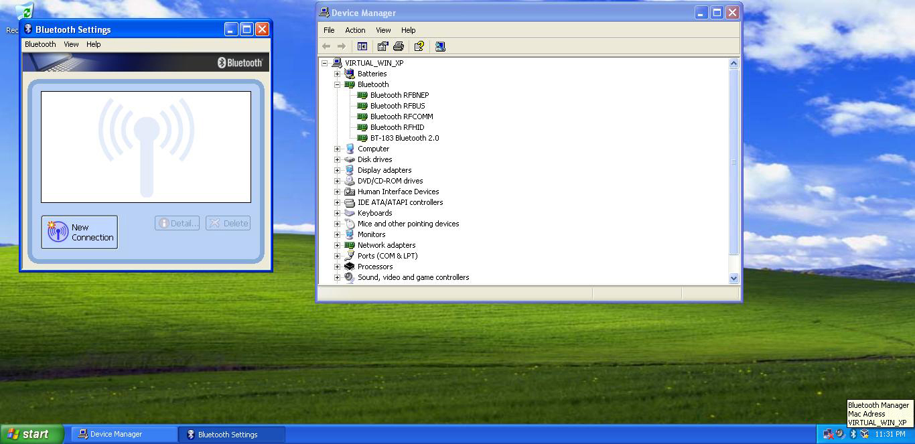Open the File menu in Device Manager
Screen dimensions: 915x444
[x=329, y=30]
